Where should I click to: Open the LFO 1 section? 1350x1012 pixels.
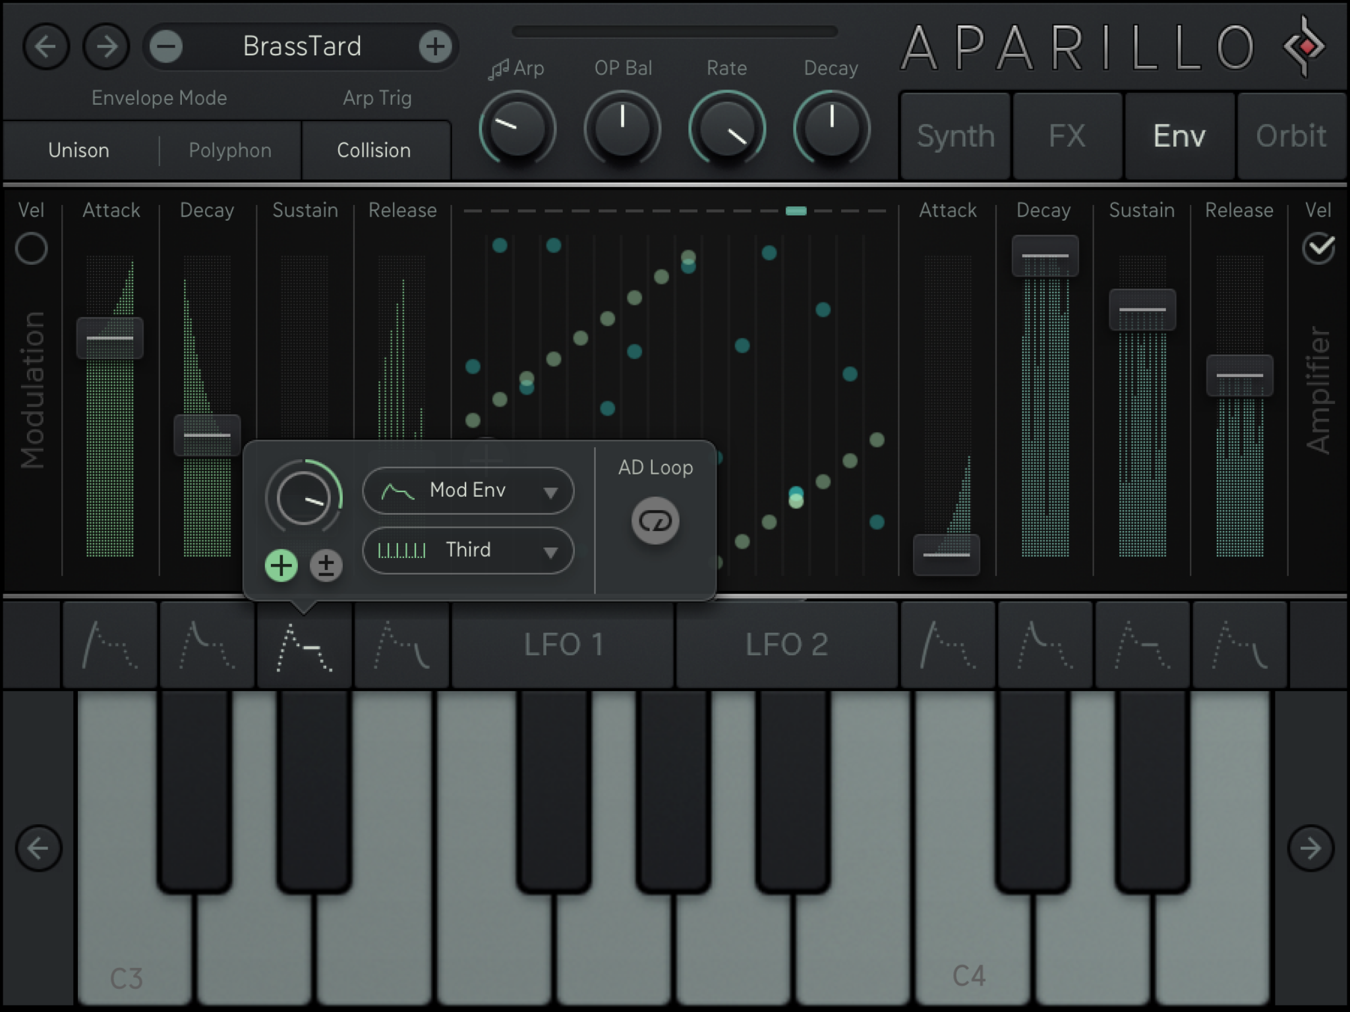[x=563, y=644]
